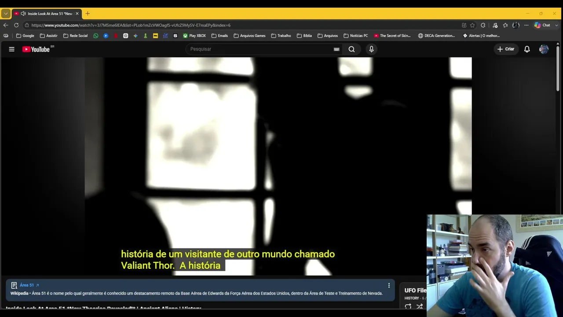Screen dimensions: 563x317
Task: Open browser settings and more menu
Action: click(x=526, y=25)
